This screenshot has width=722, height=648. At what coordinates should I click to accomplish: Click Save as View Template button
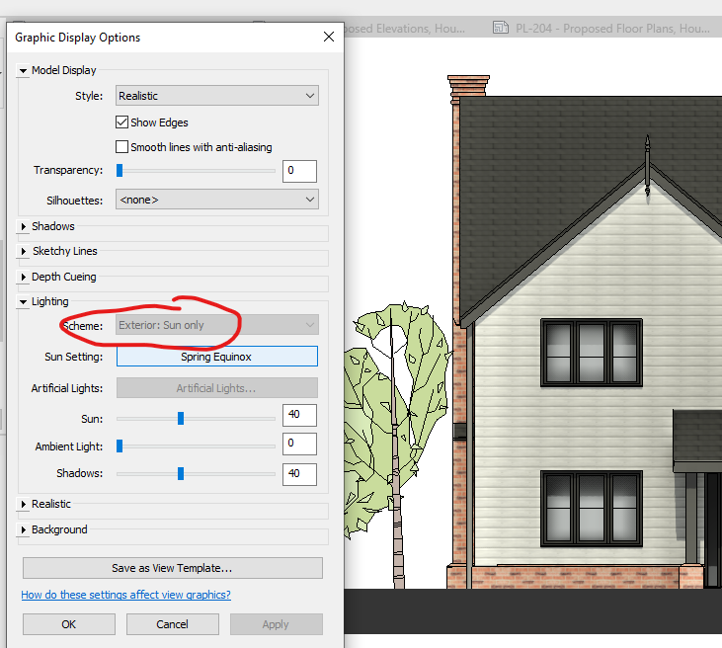click(173, 568)
